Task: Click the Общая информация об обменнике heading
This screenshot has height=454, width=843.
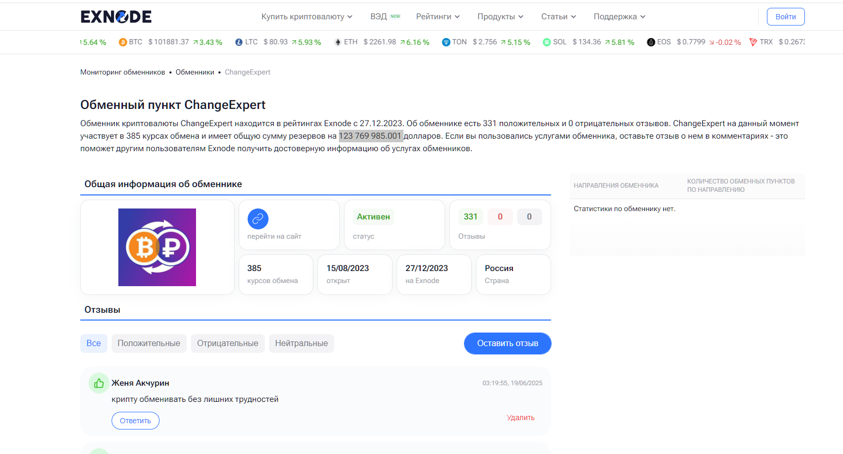Action: 163,184
